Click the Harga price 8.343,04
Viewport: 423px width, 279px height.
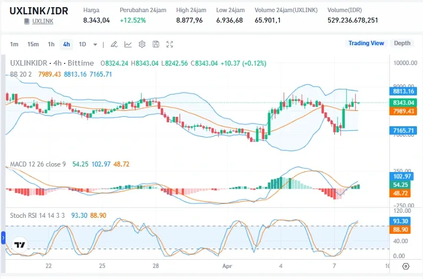click(x=96, y=20)
